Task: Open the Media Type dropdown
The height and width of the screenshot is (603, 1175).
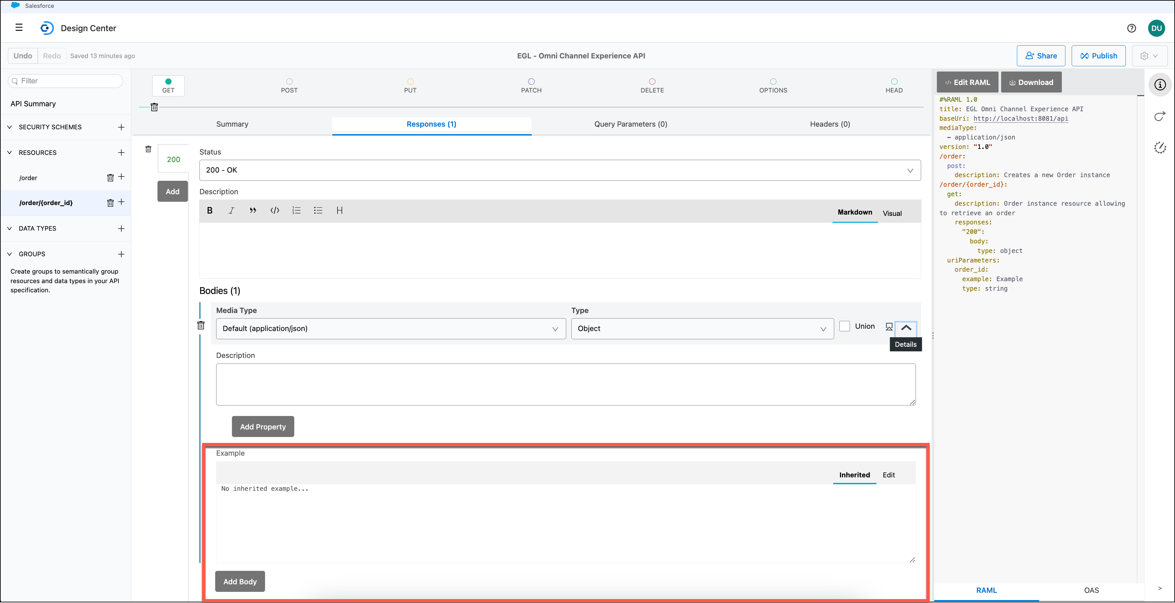Action: [390, 328]
